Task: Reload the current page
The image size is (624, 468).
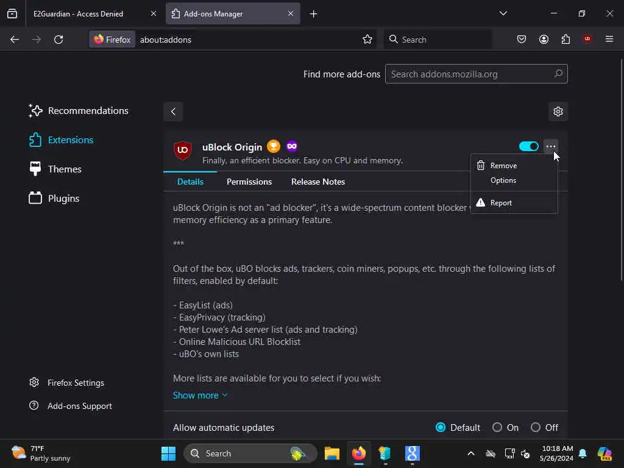Action: pos(58,40)
